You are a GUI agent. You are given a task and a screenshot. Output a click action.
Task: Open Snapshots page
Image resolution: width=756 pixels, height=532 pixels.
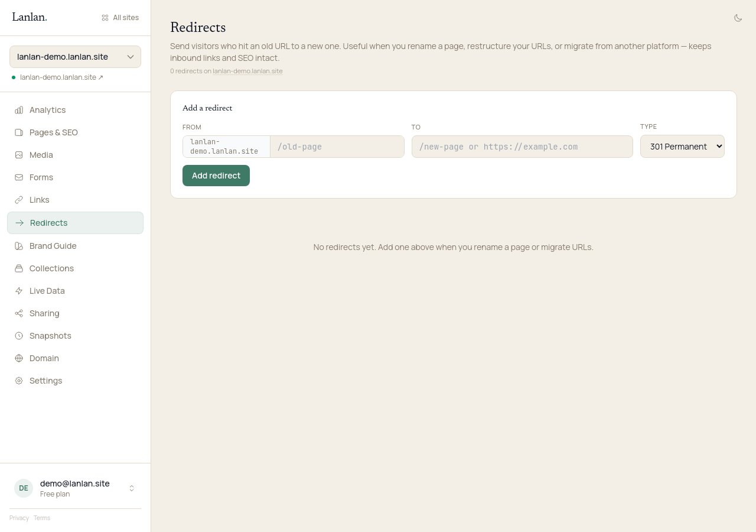tap(75, 336)
